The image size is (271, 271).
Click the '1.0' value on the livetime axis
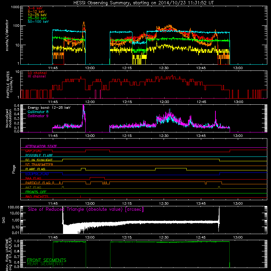pos(17,241)
